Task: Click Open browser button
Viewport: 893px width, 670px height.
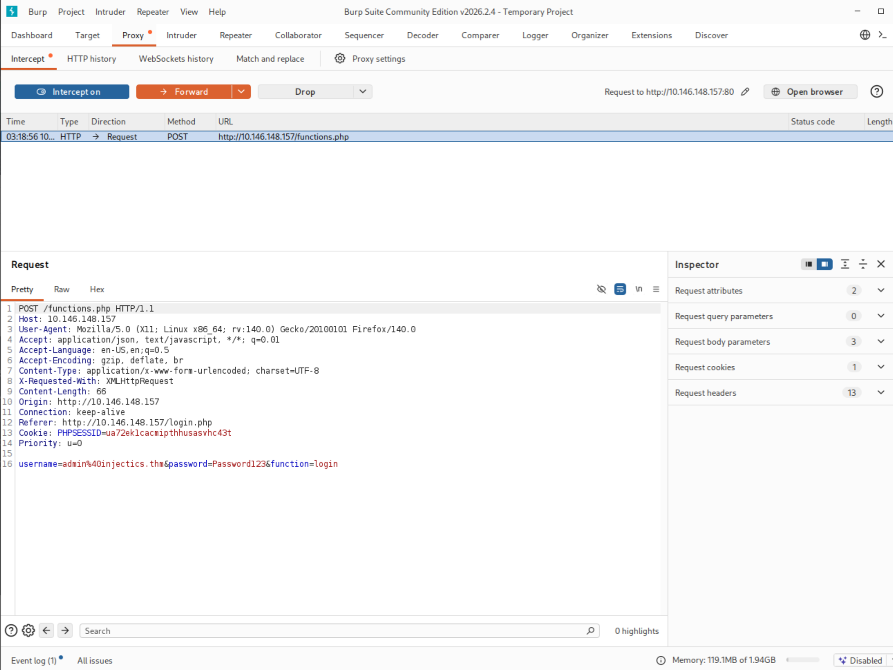Action: tap(810, 92)
